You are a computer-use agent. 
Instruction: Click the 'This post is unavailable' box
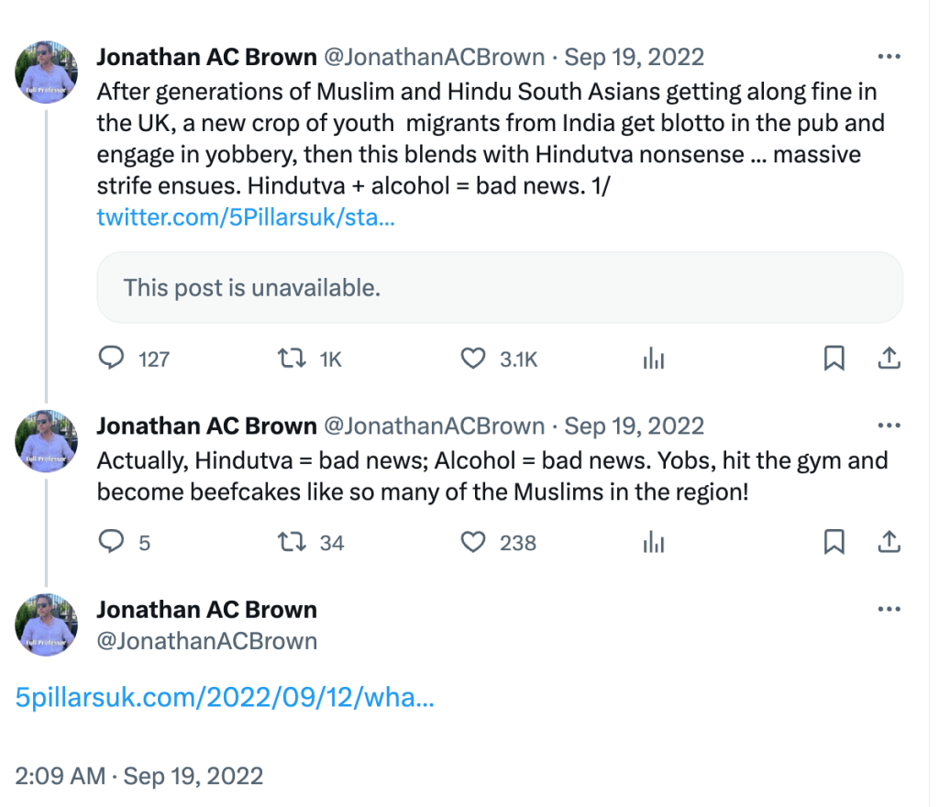tap(500, 287)
